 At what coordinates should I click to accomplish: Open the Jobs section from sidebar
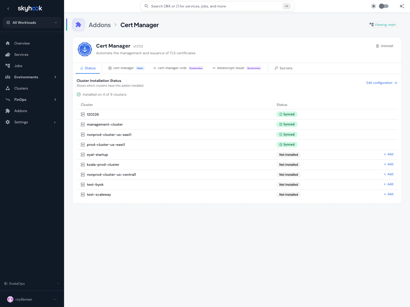click(x=18, y=66)
